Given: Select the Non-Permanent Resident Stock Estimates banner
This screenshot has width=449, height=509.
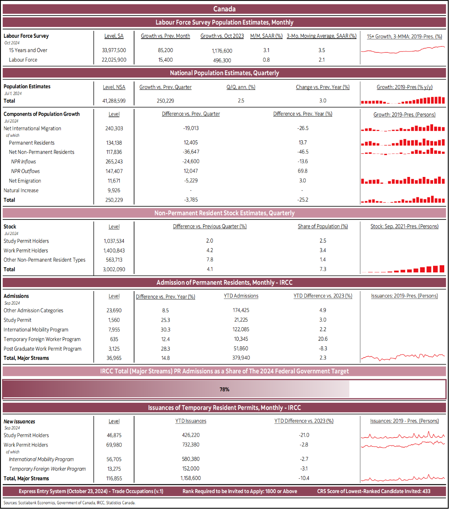Looking at the screenshot, I should 224,213.
